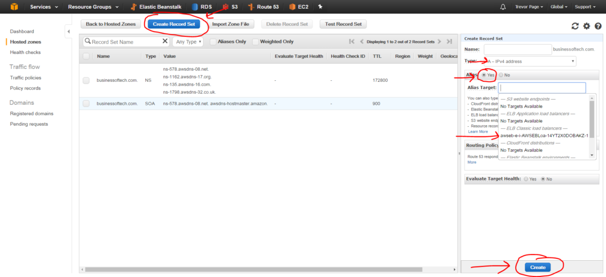606x277 pixels.
Task: Clear the record set search with X
Action: [x=165, y=41]
